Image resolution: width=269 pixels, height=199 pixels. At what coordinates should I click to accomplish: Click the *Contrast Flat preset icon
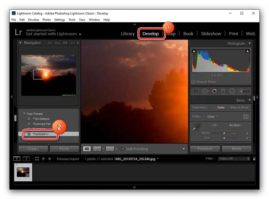click(29, 124)
